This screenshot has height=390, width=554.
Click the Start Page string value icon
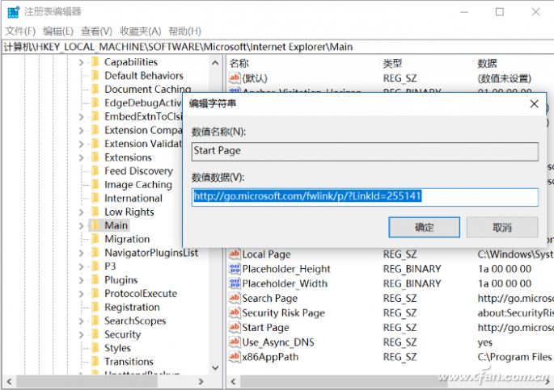click(235, 328)
